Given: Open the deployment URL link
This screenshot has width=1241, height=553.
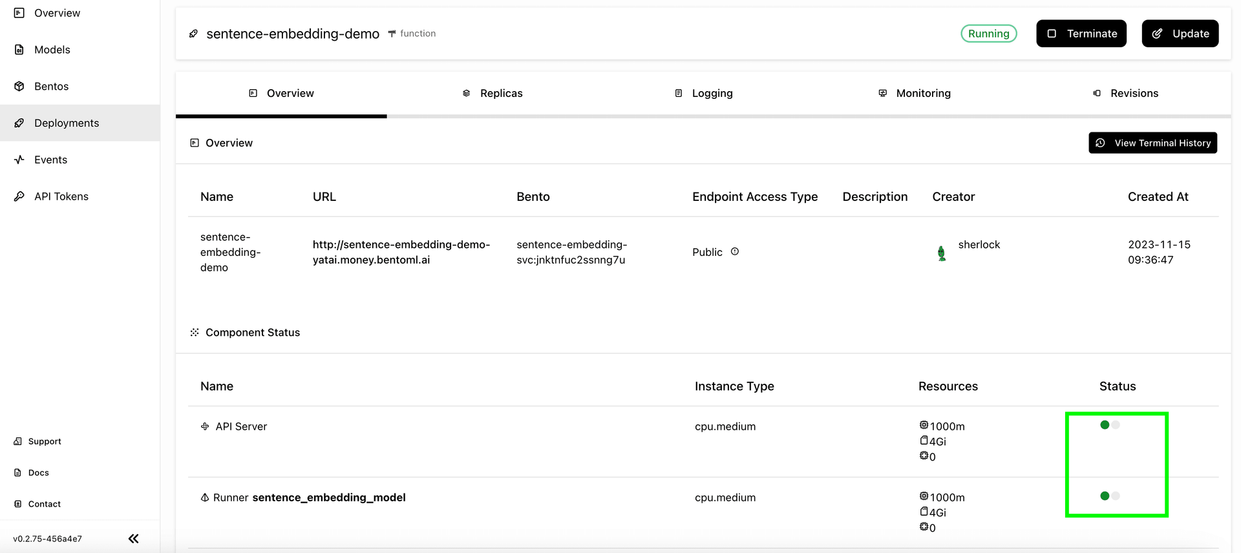Looking at the screenshot, I should pyautogui.click(x=401, y=252).
